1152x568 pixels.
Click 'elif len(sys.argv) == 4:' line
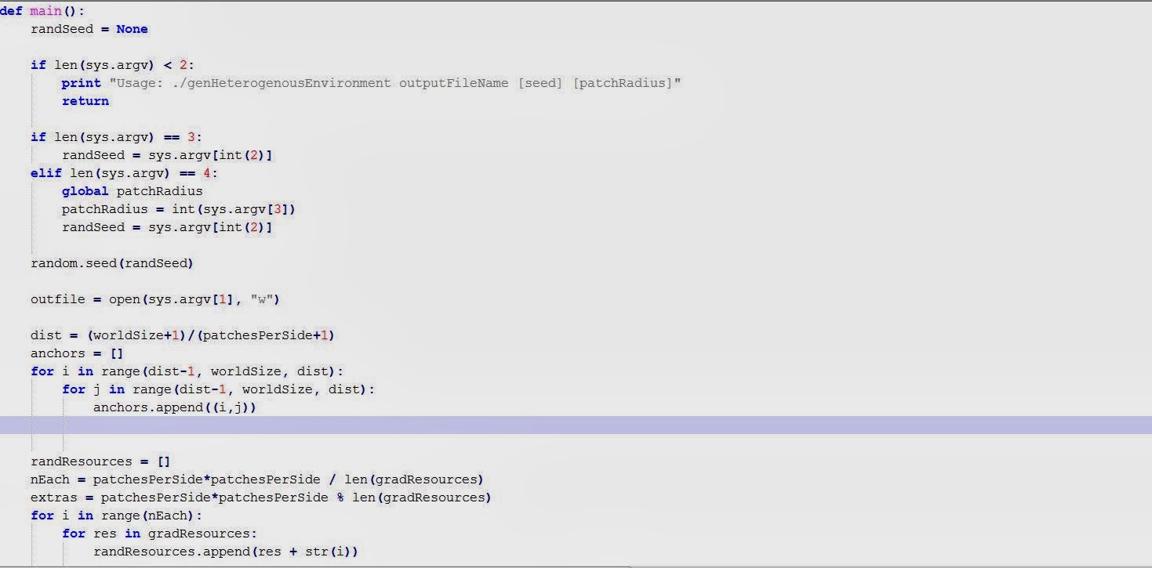point(124,173)
